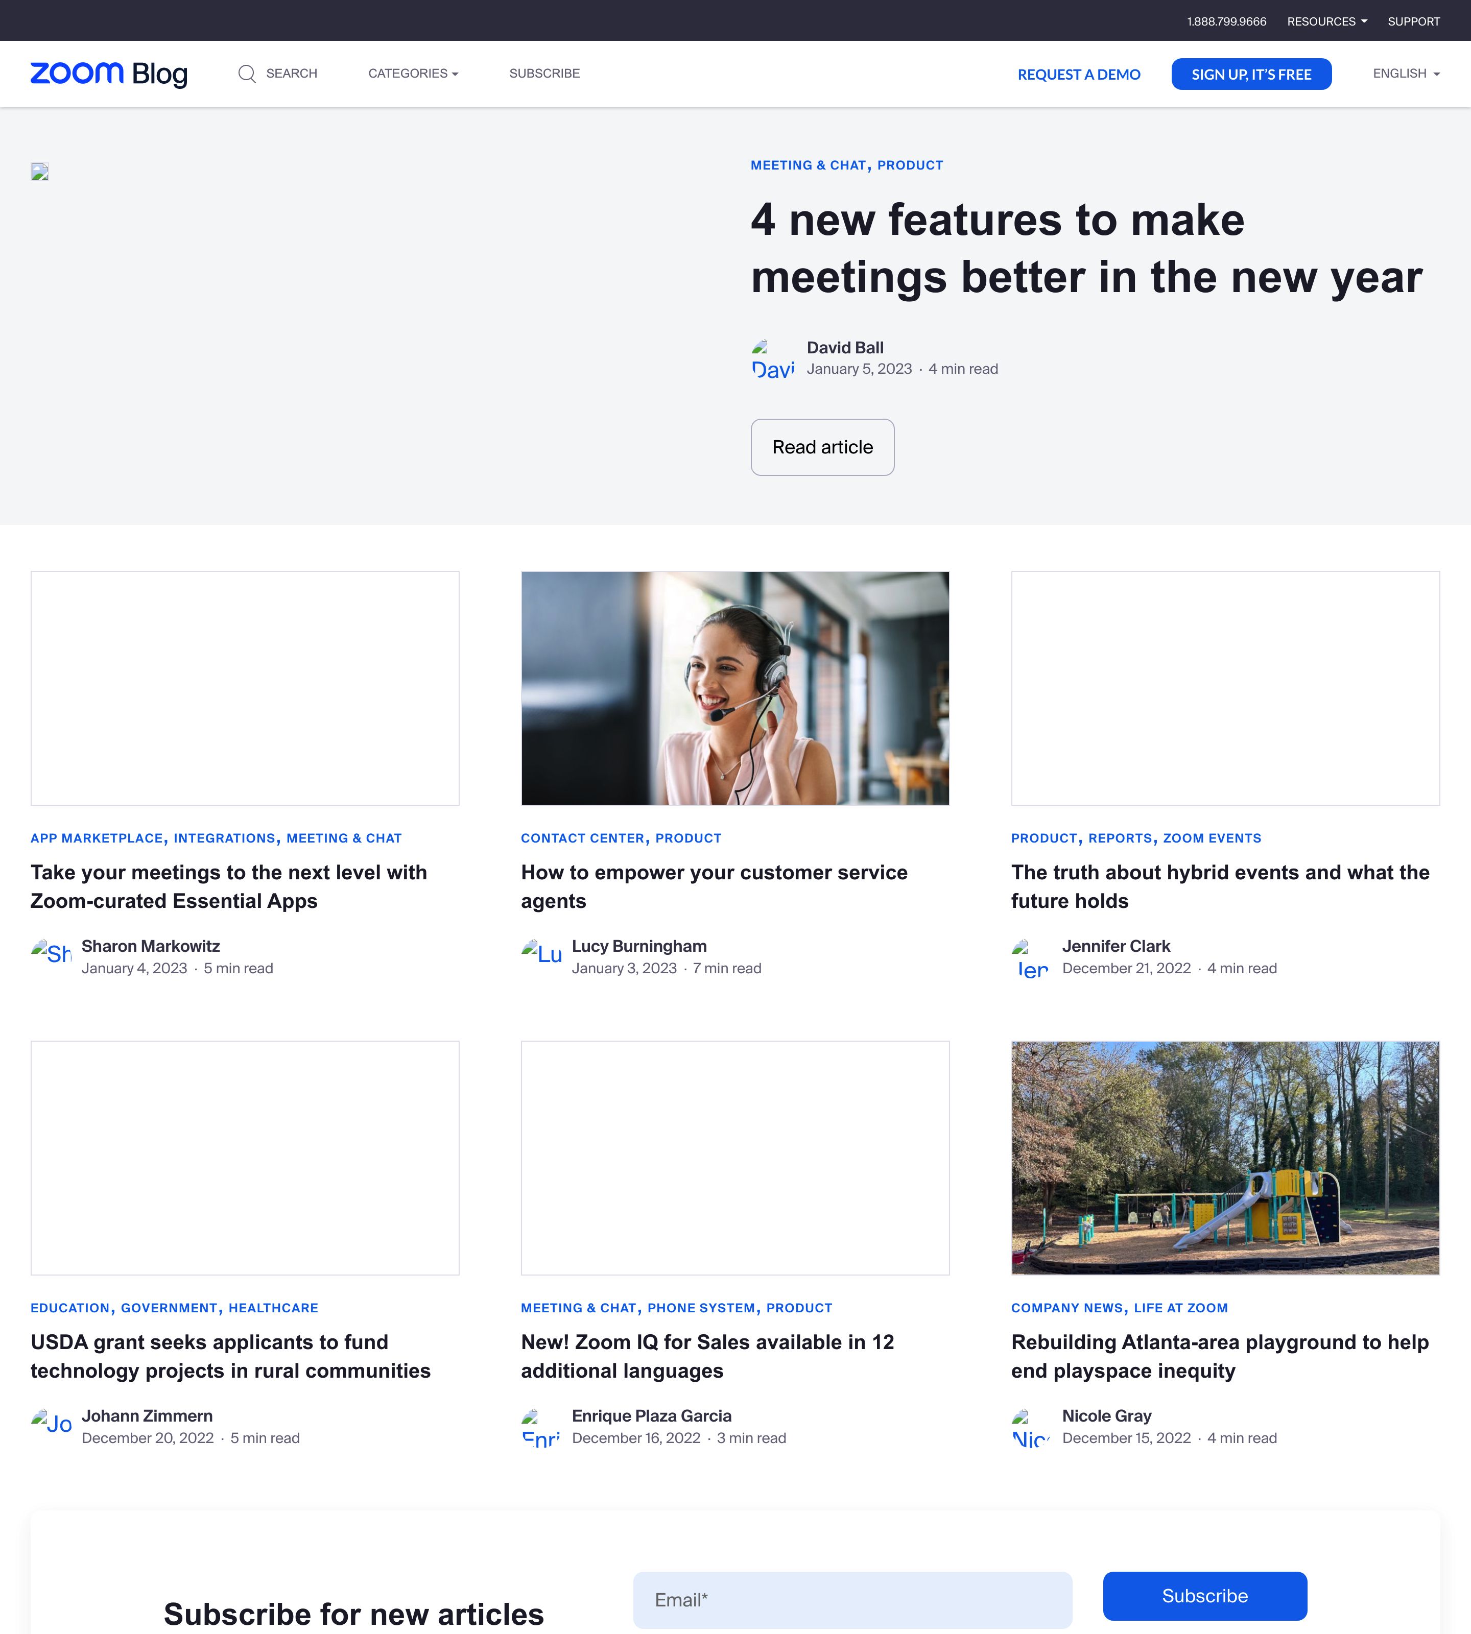This screenshot has width=1471, height=1634.
Task: Click the 1.888.799.9666 phone number
Action: [x=1226, y=21]
